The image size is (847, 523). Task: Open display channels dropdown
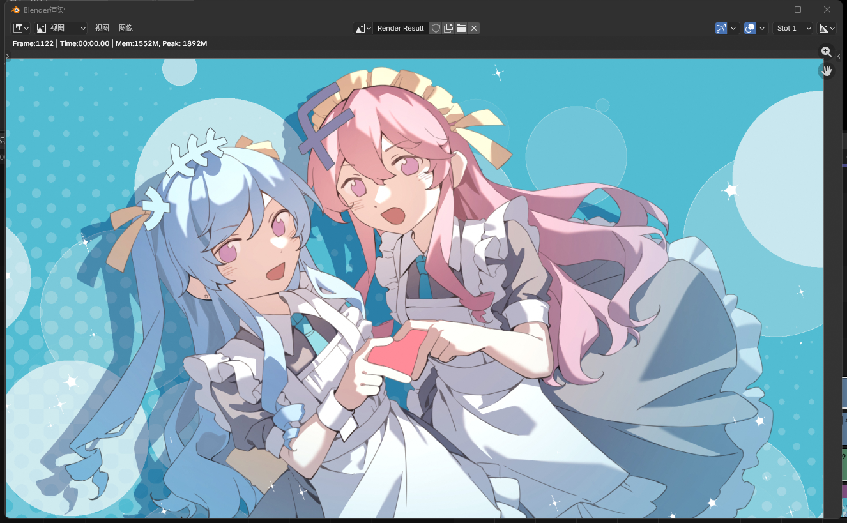(x=827, y=28)
